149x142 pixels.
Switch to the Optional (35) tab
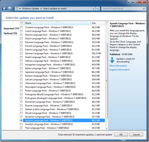10,33
